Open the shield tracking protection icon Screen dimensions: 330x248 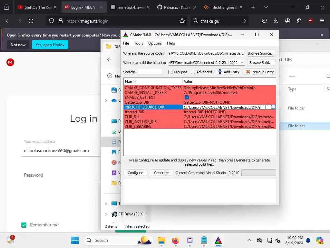click(52, 21)
